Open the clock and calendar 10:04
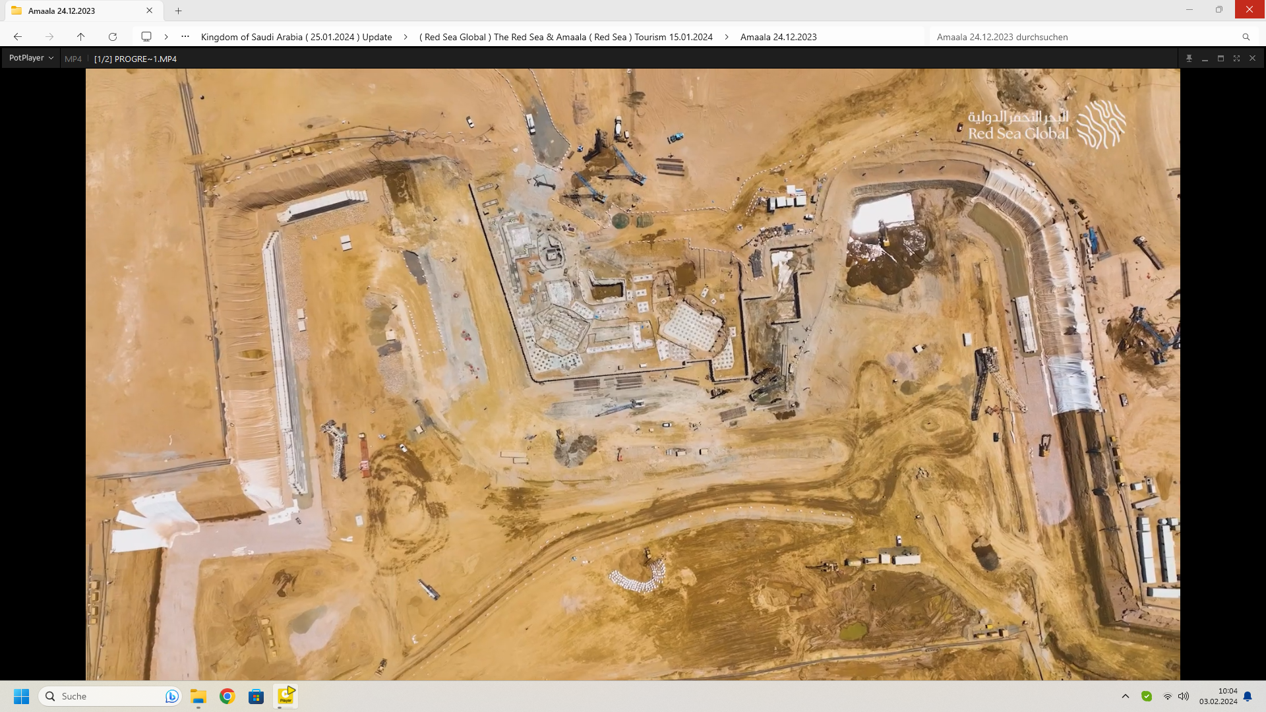The image size is (1266, 712). [1218, 696]
